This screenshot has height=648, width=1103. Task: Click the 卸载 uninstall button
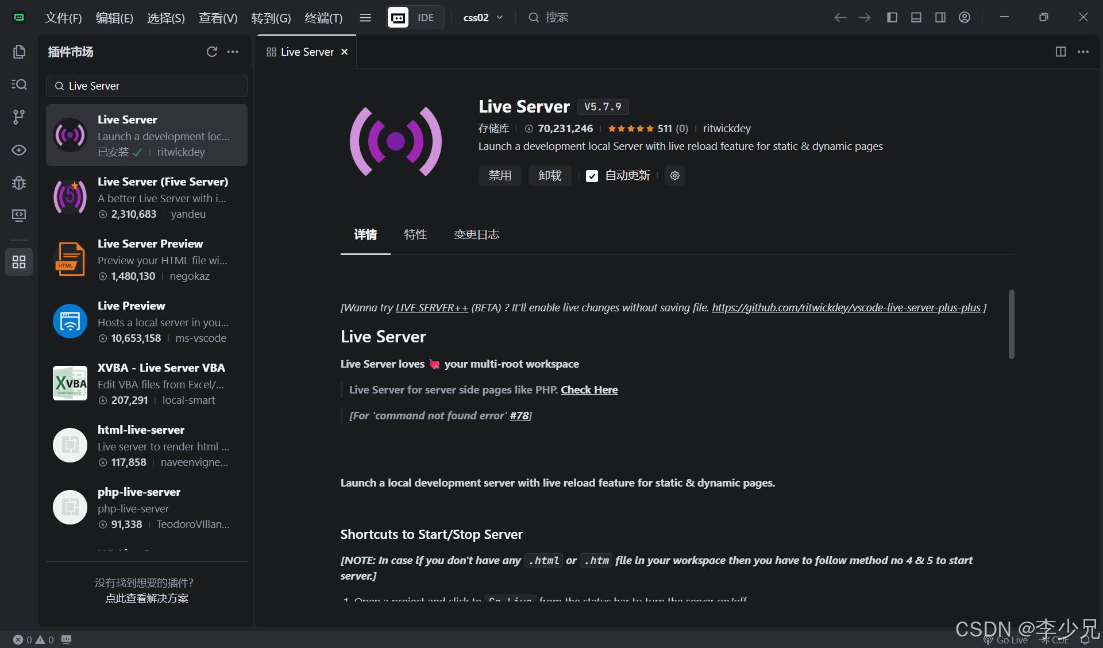[550, 176]
